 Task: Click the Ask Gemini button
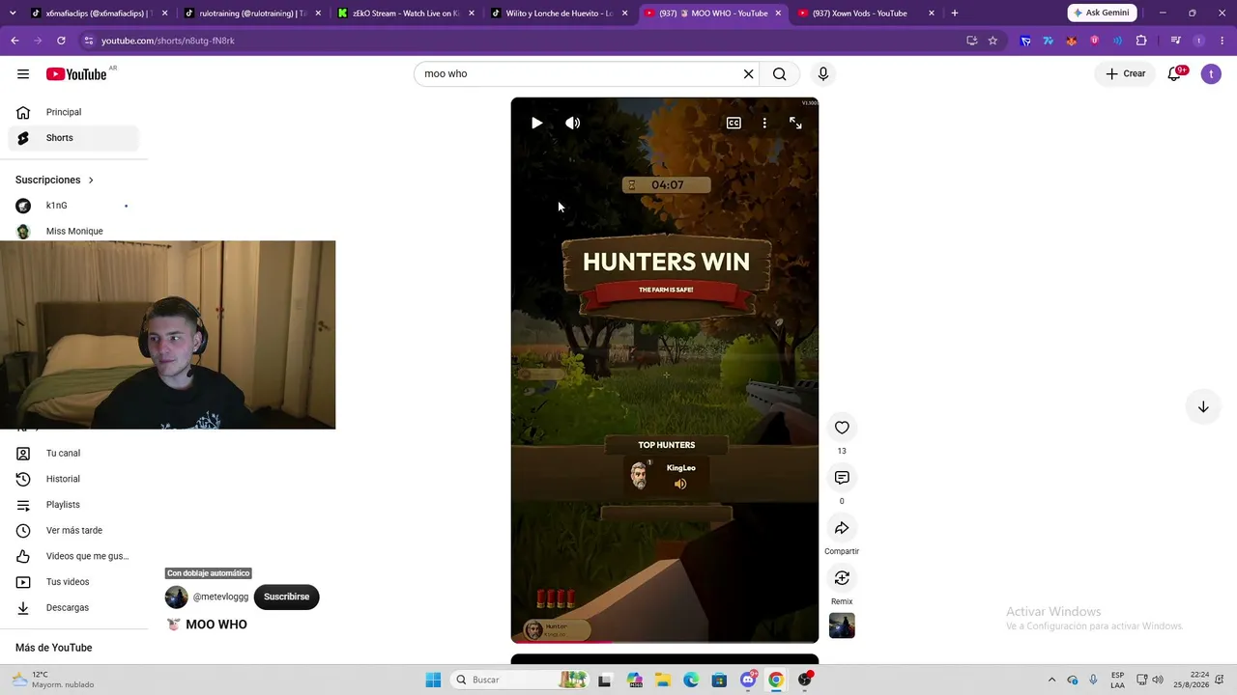click(1102, 14)
